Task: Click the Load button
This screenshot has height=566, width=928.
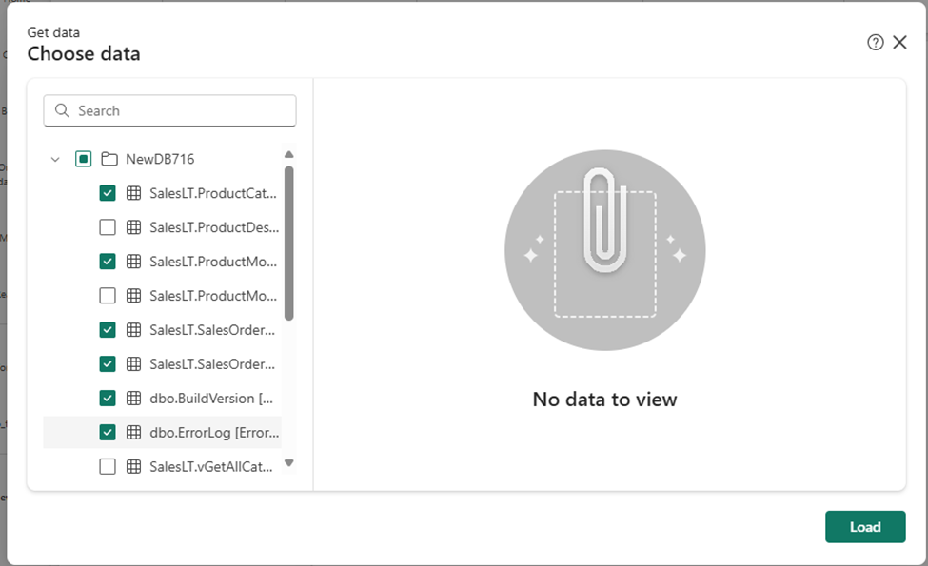Action: click(865, 526)
